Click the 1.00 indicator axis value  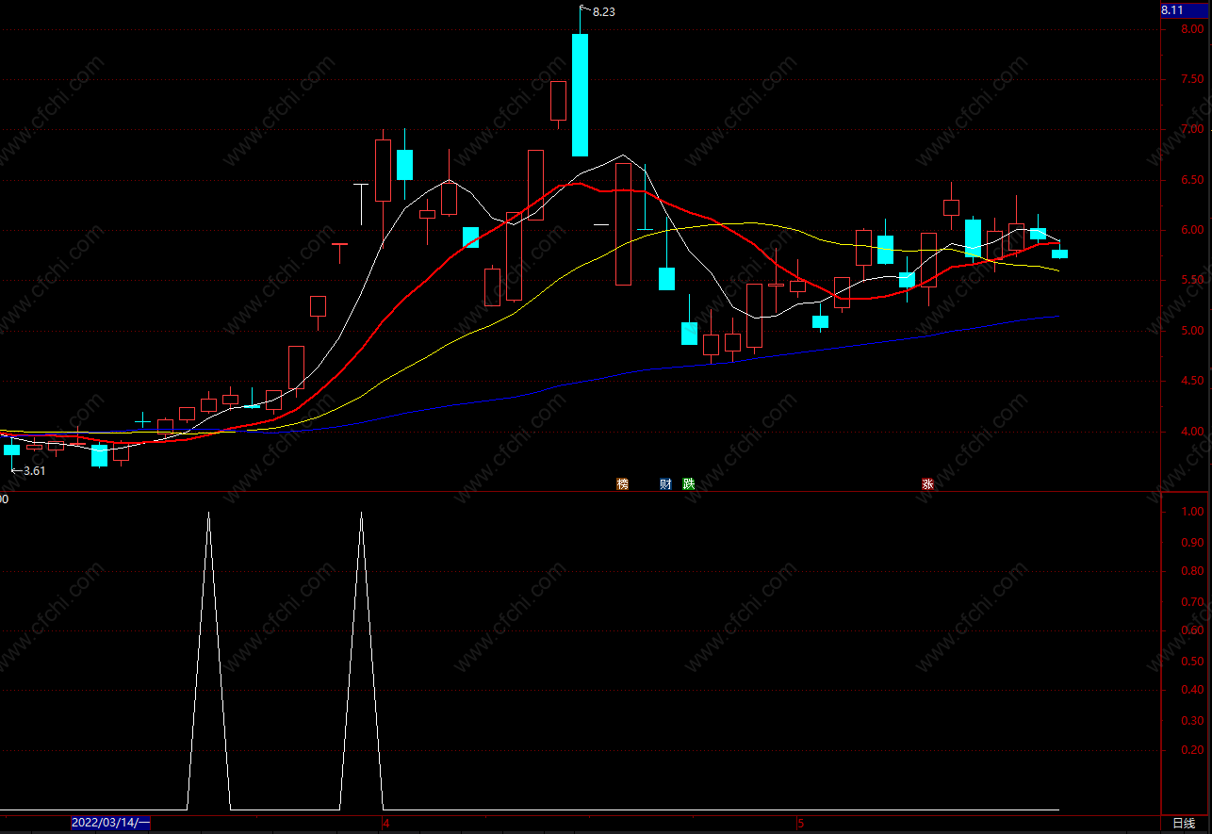[1193, 512]
